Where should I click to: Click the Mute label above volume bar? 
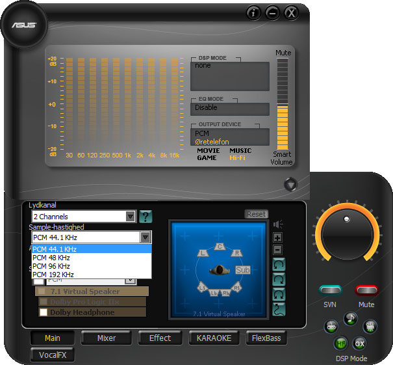(x=283, y=53)
